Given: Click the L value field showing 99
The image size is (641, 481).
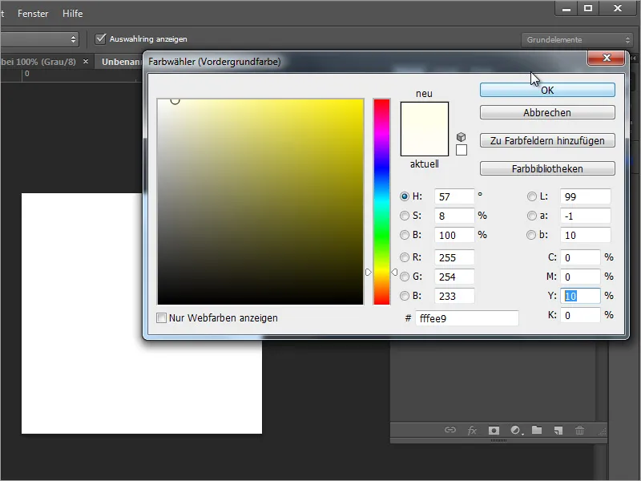Looking at the screenshot, I should tap(586, 196).
